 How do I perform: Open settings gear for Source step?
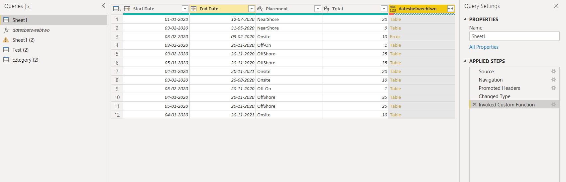click(x=553, y=71)
